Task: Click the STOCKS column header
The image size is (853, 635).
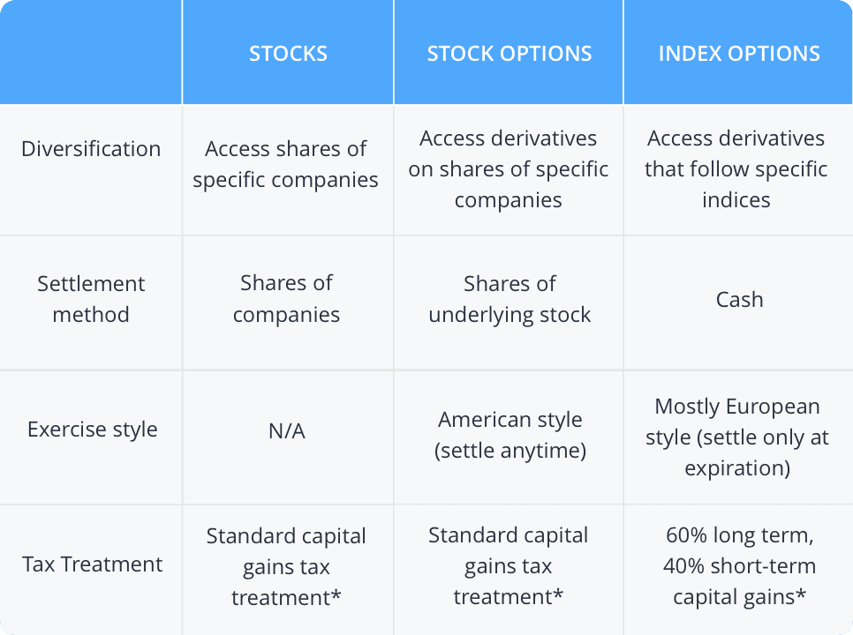Action: (x=288, y=54)
